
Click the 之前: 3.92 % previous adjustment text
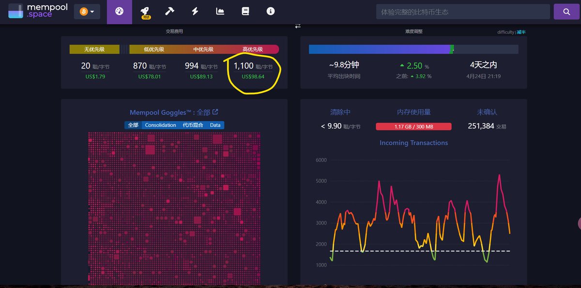pyautogui.click(x=414, y=76)
